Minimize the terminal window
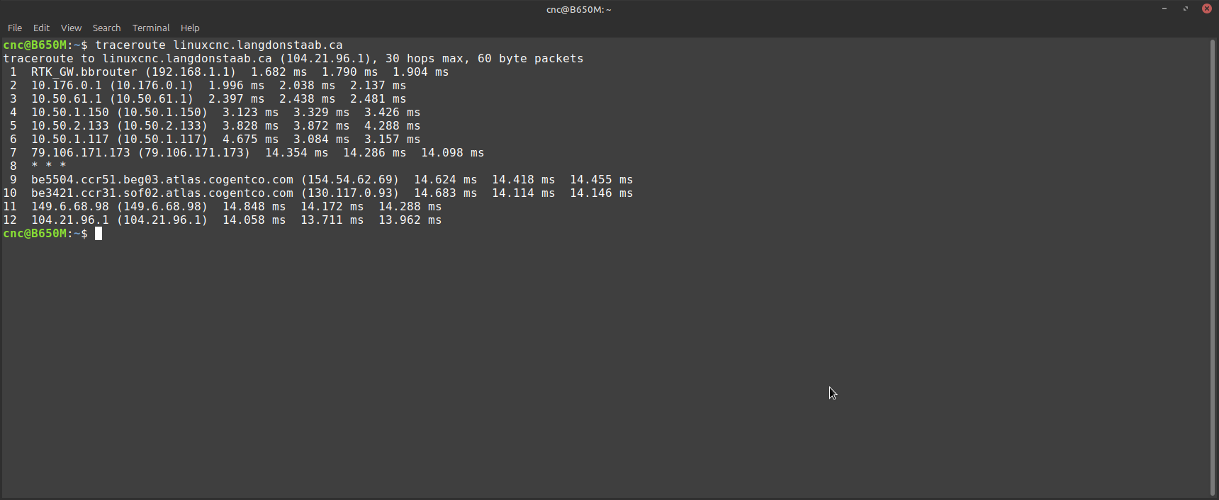 1164,8
